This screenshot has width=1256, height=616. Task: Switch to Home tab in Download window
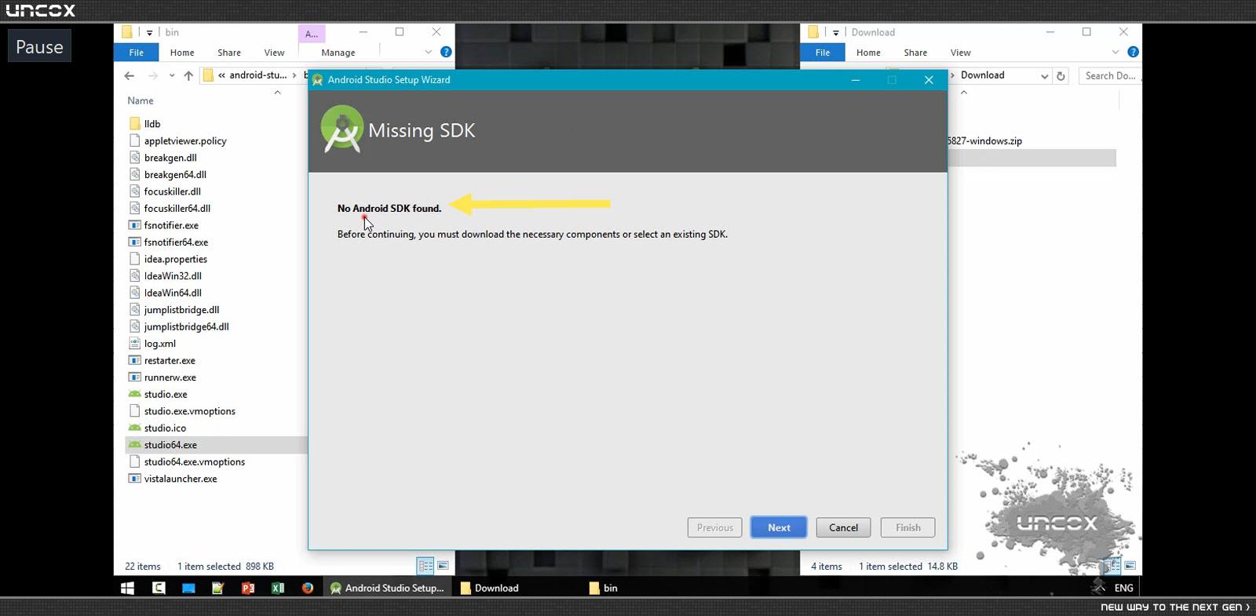pyautogui.click(x=868, y=53)
